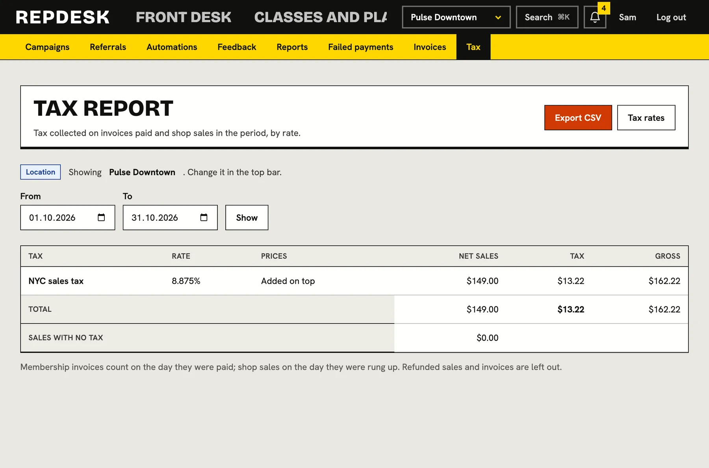Click the GROSS column header
The image size is (709, 468).
pyautogui.click(x=668, y=256)
